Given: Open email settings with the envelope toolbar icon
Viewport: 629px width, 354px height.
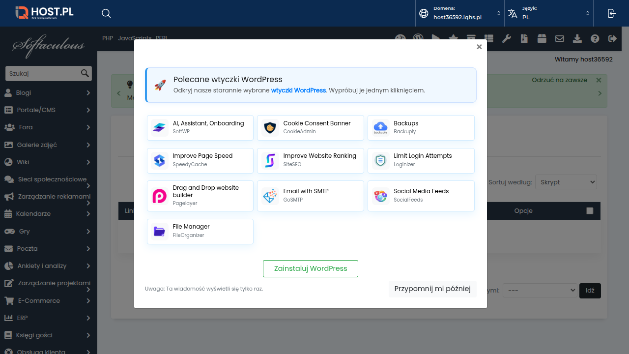Looking at the screenshot, I should 559,38.
